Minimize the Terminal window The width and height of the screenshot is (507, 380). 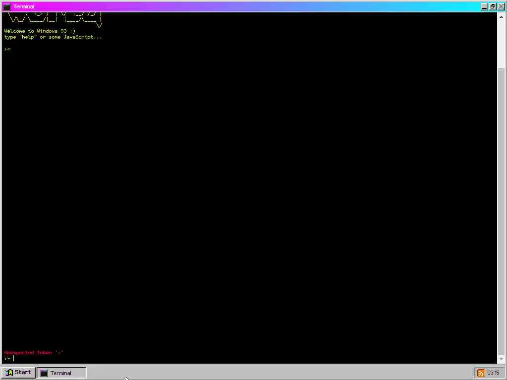click(484, 6)
